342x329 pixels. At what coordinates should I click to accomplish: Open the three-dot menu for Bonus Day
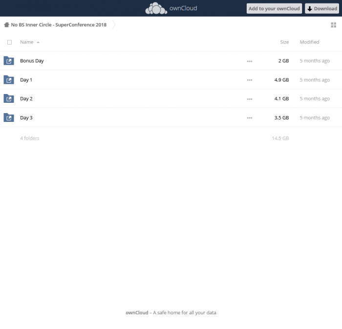(250, 61)
